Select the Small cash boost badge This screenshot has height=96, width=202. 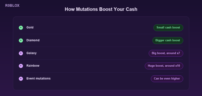168,28
